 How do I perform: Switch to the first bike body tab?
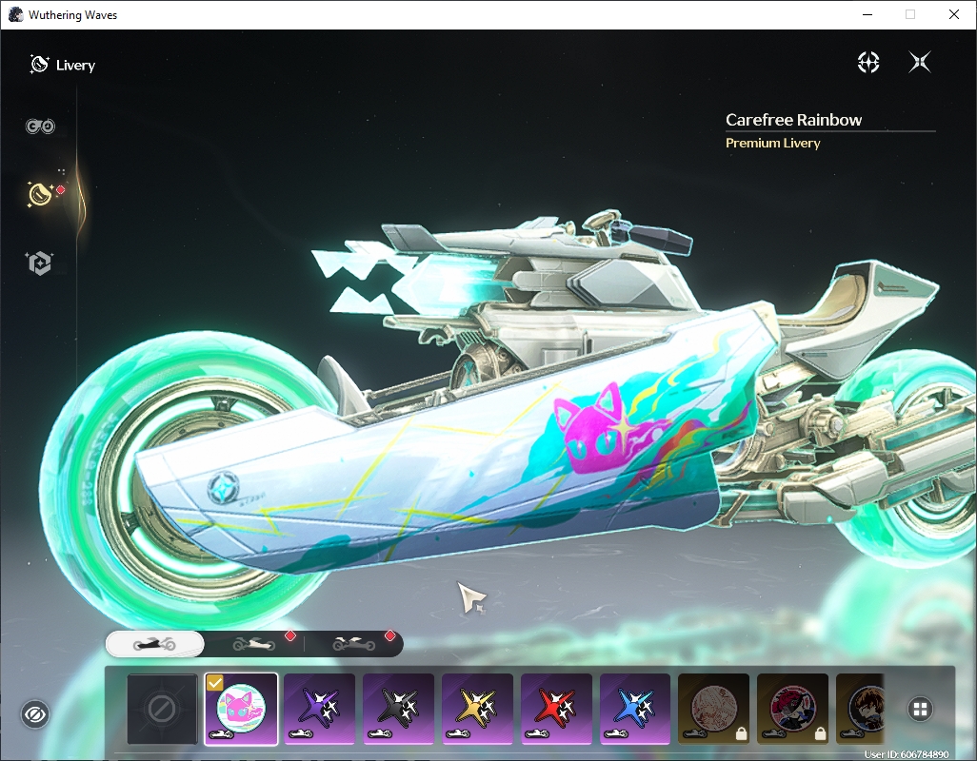click(154, 644)
